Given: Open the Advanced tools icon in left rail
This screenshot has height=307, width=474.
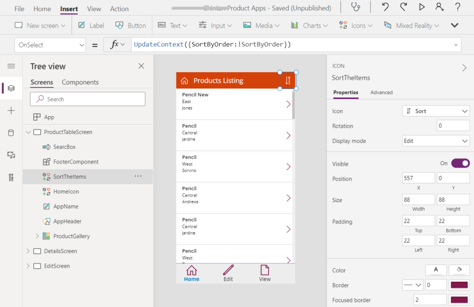Looking at the screenshot, I should click(11, 177).
